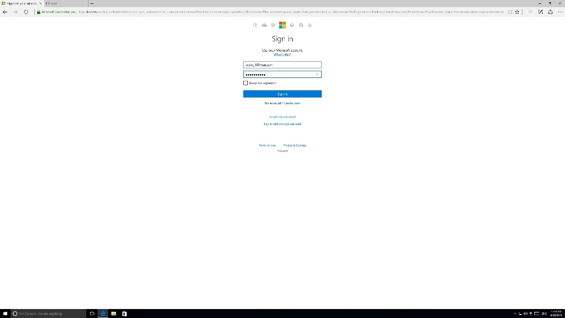Viewport: 565px width, 318px height.
Task: Click the Bing icon in header row
Action: pyautogui.click(x=310, y=25)
